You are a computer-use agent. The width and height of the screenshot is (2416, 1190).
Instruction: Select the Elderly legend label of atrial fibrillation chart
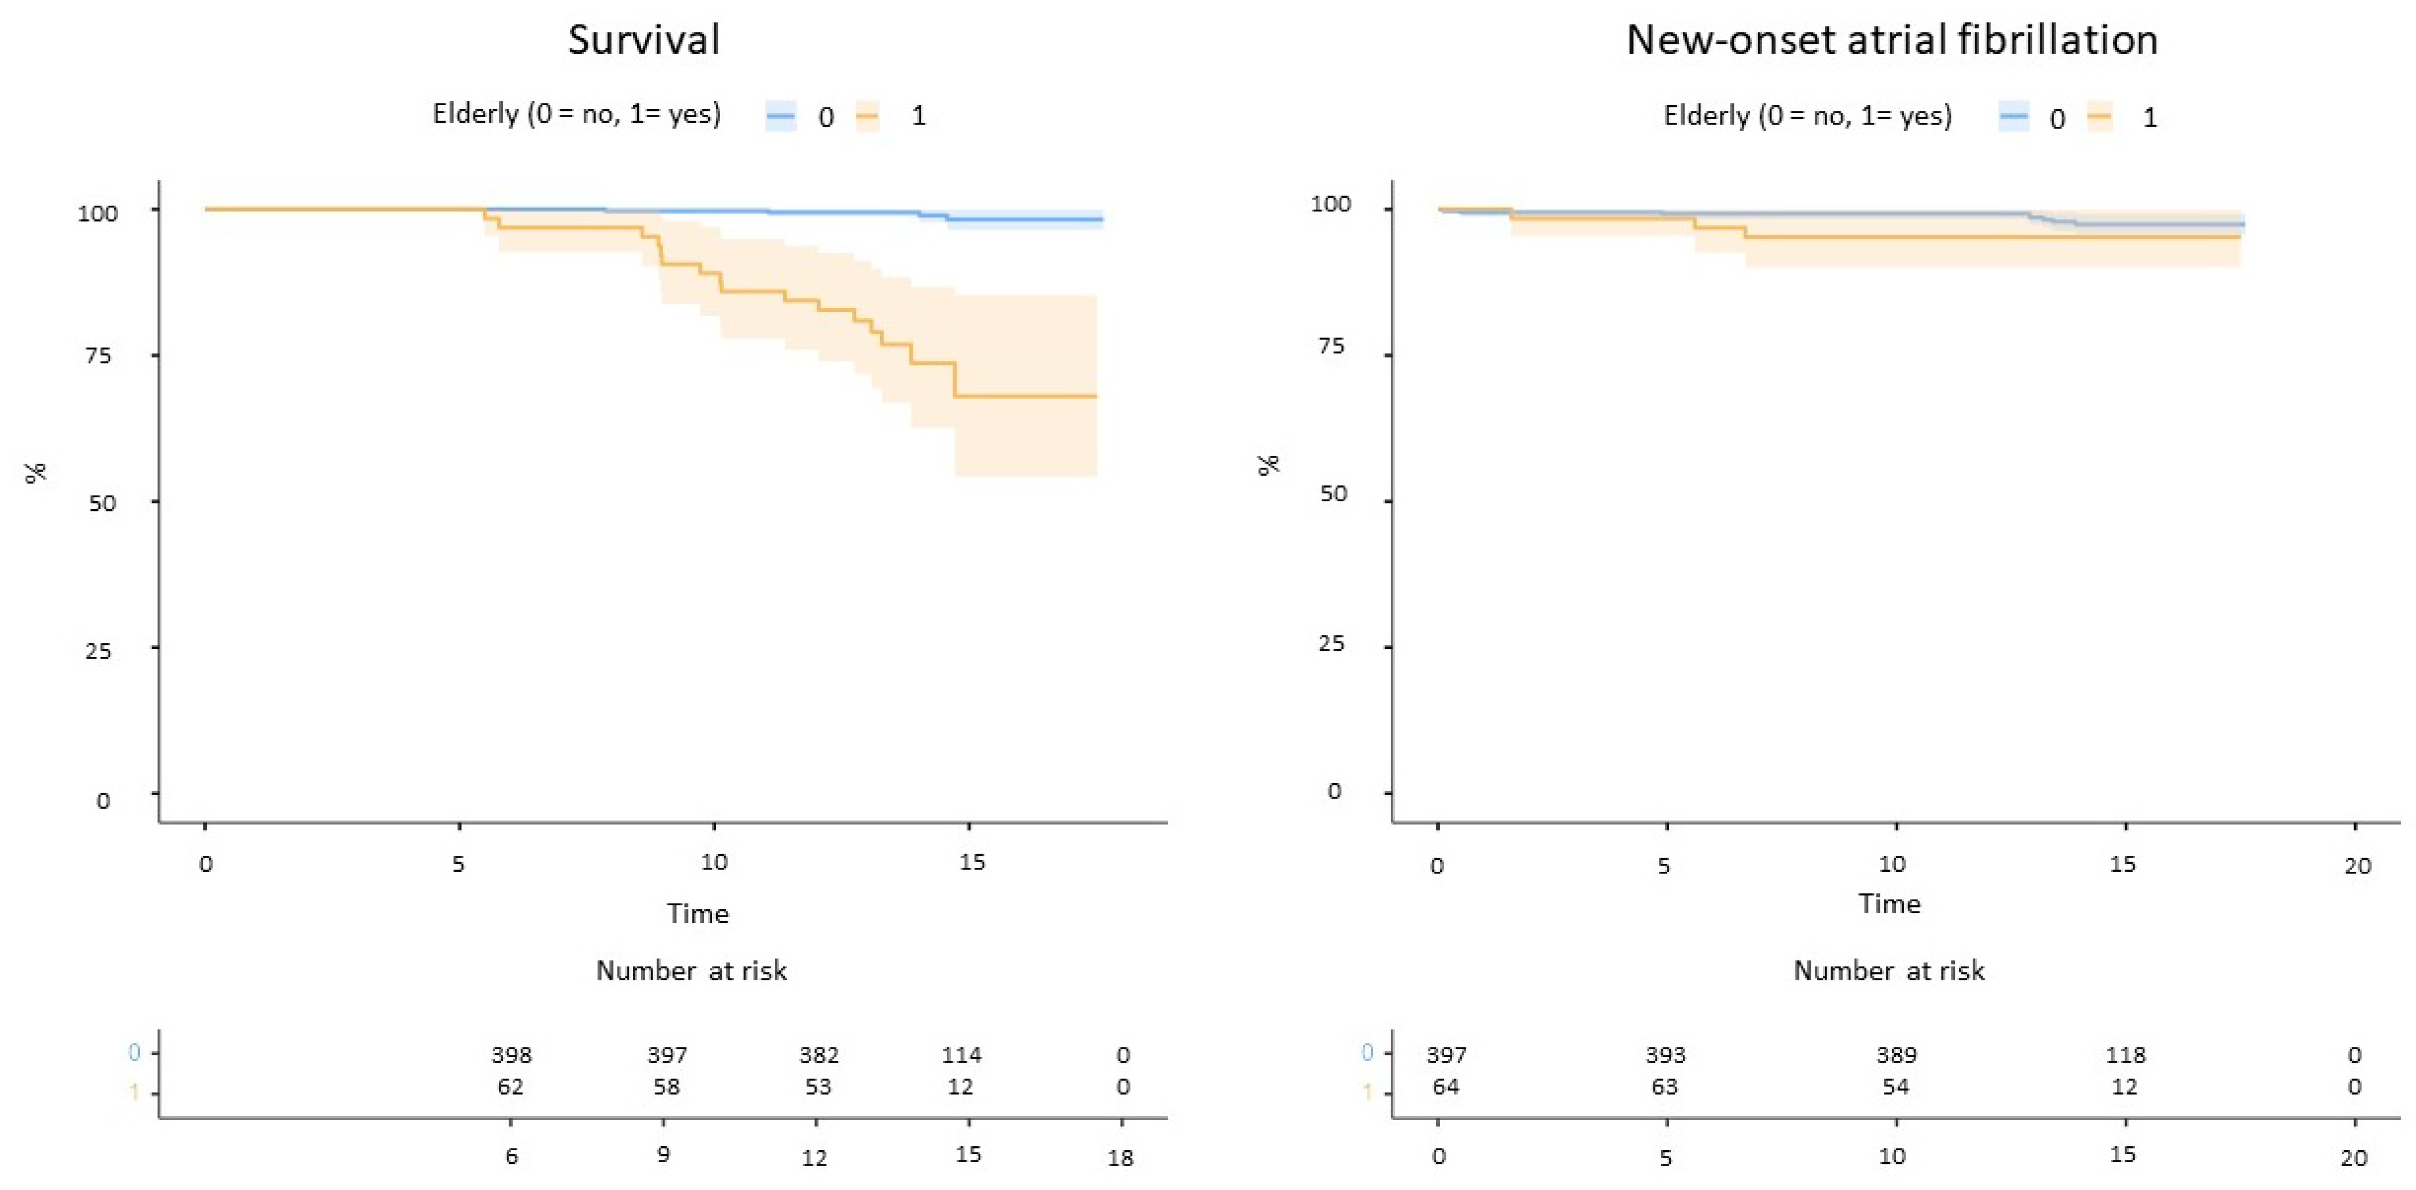(x=1807, y=116)
